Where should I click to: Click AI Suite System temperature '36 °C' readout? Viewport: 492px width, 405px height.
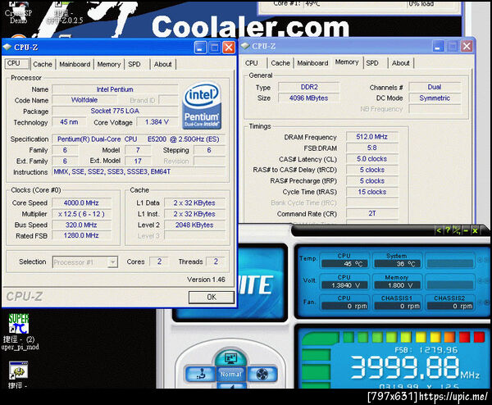tap(397, 264)
